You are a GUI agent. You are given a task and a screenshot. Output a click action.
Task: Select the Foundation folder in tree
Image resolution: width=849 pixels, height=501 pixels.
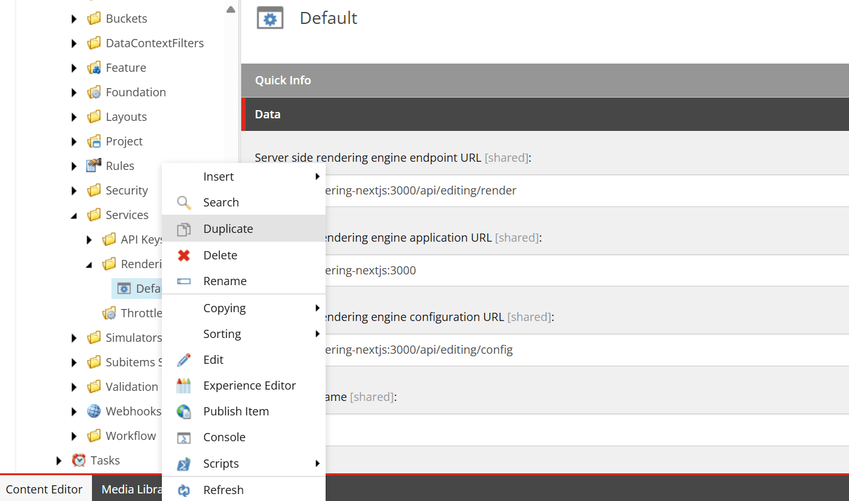tap(135, 93)
